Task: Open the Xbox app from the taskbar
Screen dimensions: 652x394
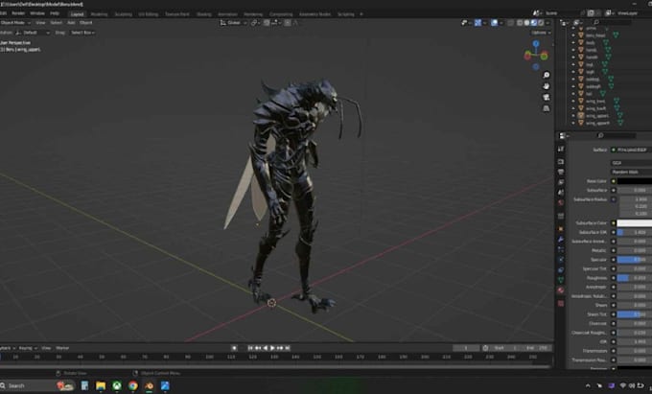Action: [x=117, y=385]
